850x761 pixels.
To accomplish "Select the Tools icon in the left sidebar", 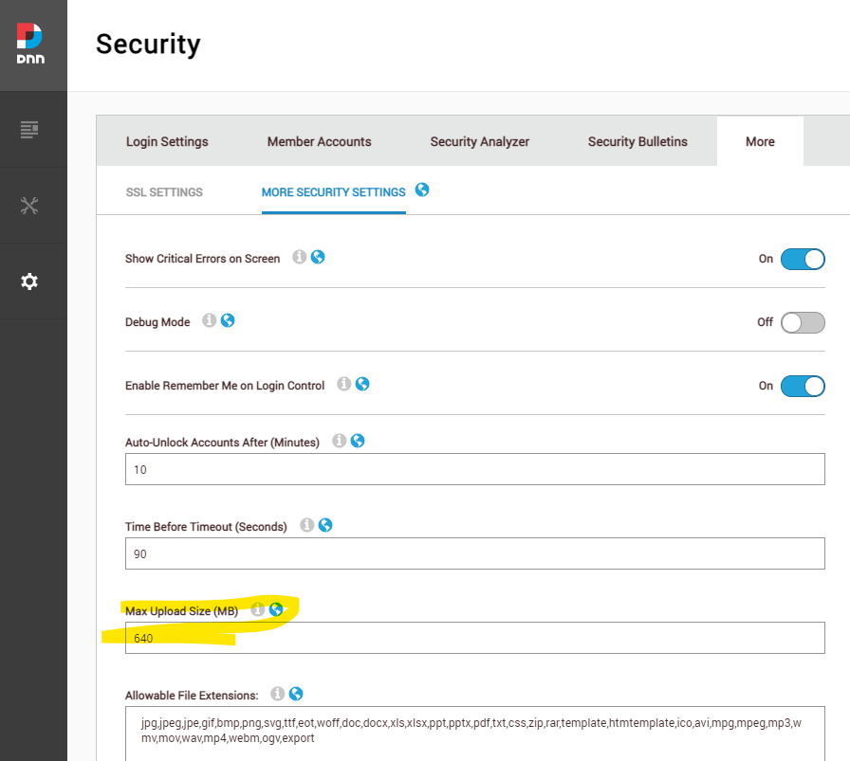I will (x=29, y=205).
